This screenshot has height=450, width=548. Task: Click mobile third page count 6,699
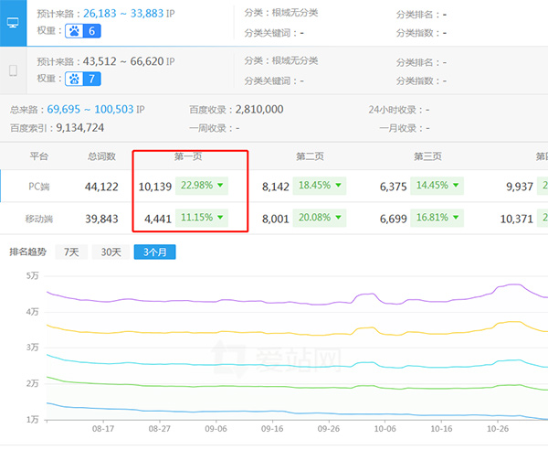tap(393, 219)
